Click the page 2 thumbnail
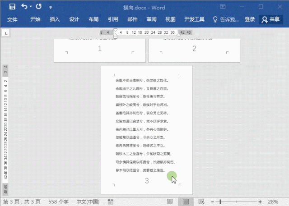 pyautogui.click(x=194, y=50)
